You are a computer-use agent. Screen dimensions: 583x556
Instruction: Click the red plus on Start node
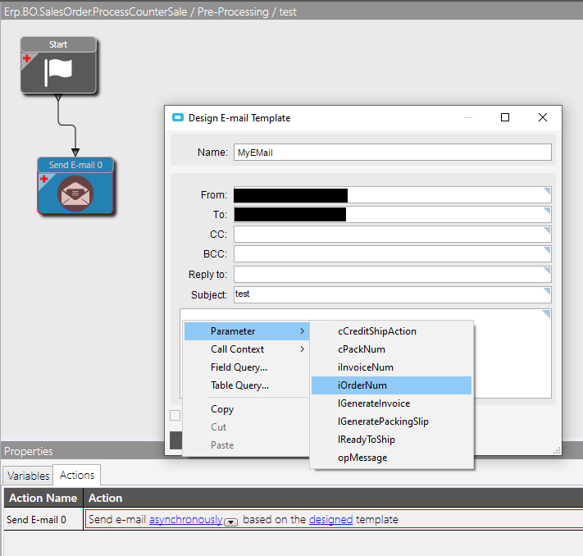(x=27, y=58)
